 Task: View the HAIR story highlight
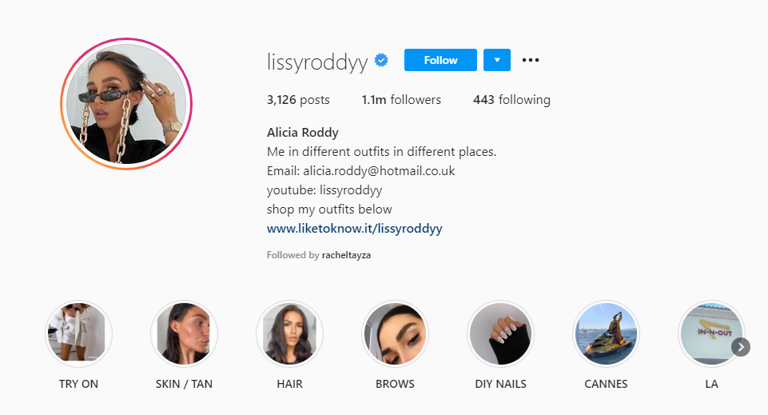(x=289, y=333)
